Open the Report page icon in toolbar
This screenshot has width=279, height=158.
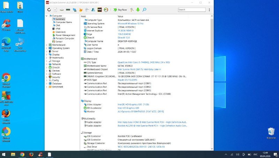click(x=55, y=10)
